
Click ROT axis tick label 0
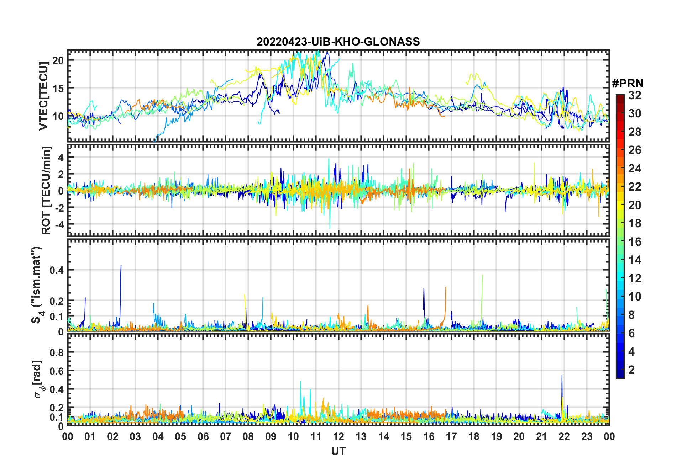tap(61, 191)
